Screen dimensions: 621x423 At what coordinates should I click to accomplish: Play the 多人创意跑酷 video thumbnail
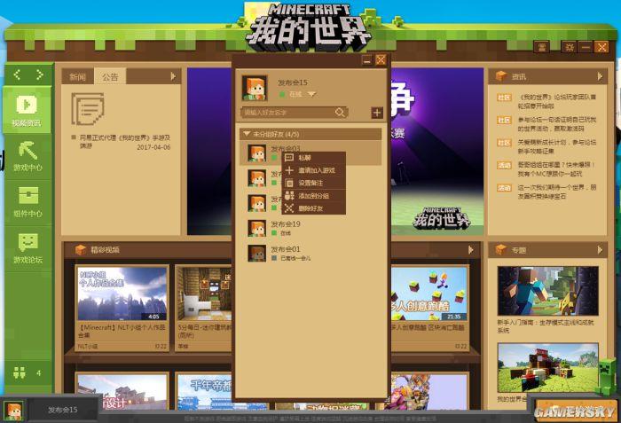click(428, 294)
